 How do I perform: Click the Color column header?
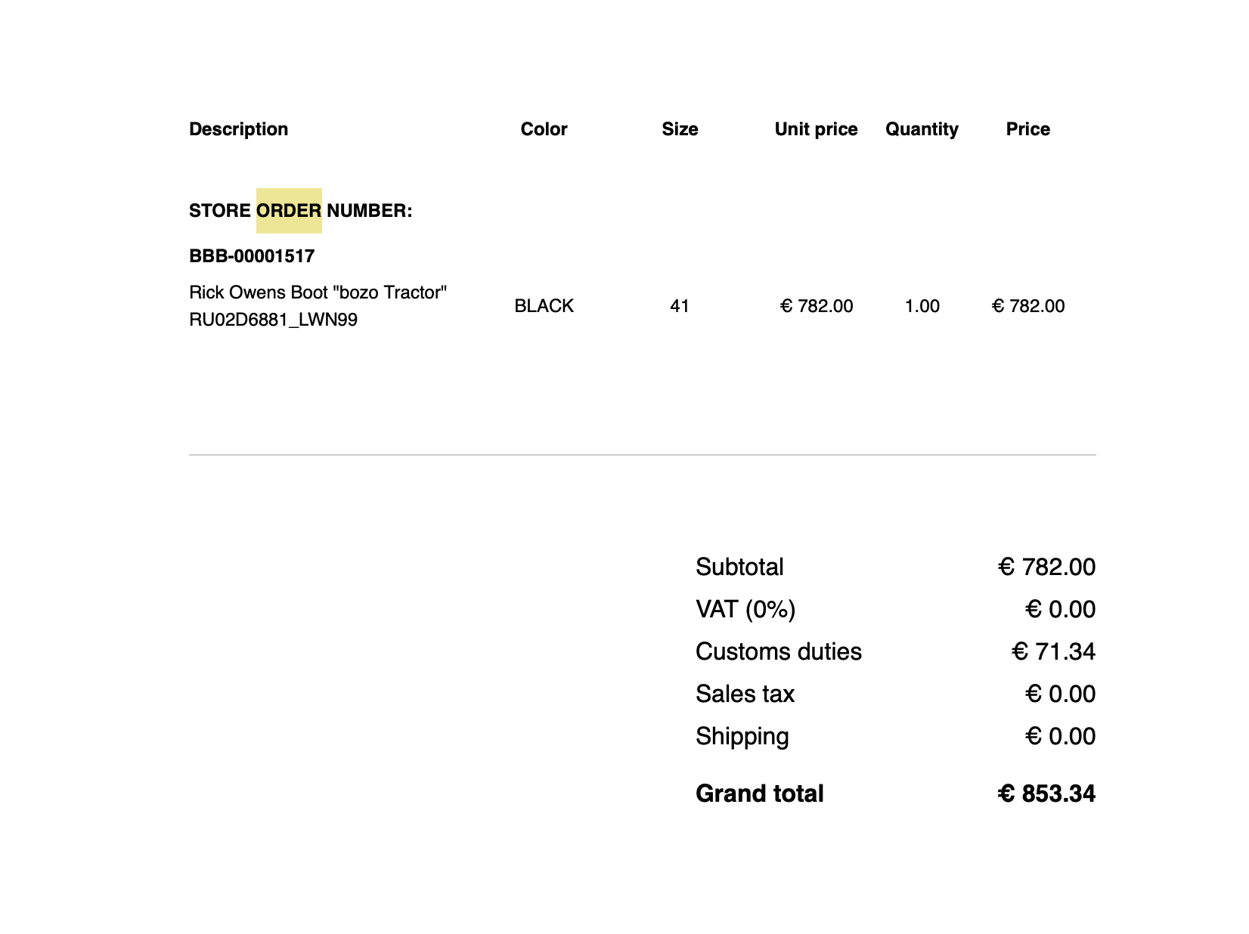pyautogui.click(x=544, y=129)
